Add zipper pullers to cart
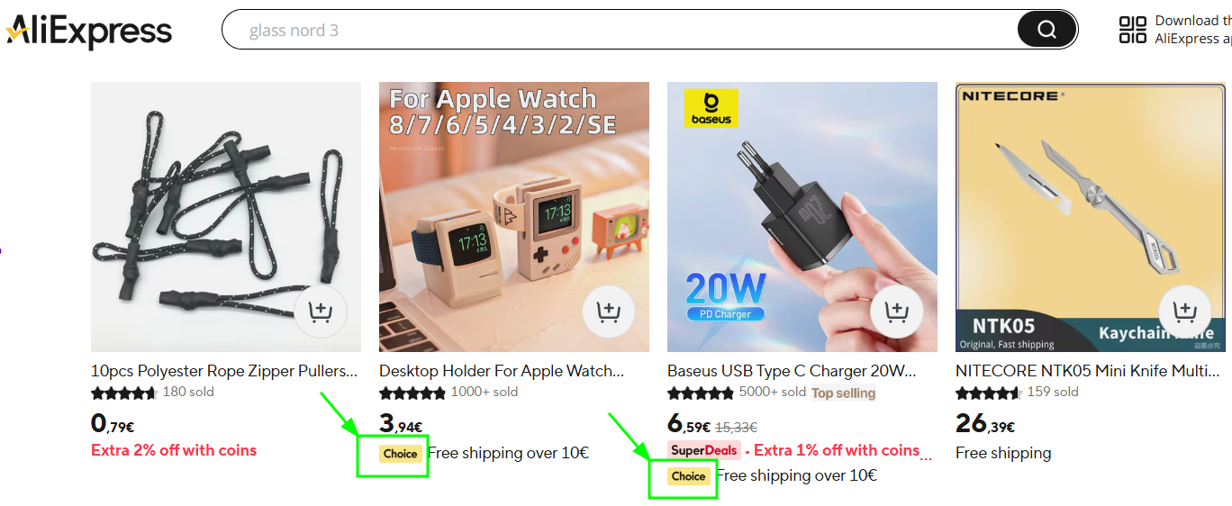 click(320, 312)
